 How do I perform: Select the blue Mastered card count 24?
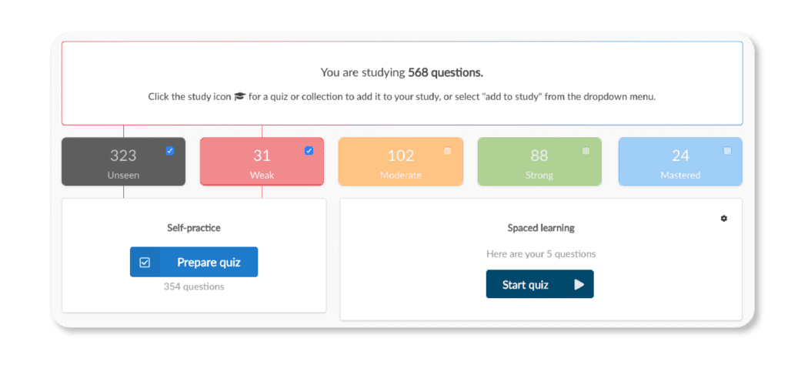(680, 156)
